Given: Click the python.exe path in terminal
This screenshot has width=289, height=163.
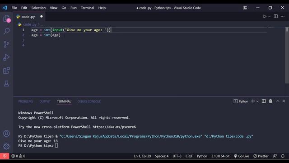Looking at the screenshot, I should [131, 136].
